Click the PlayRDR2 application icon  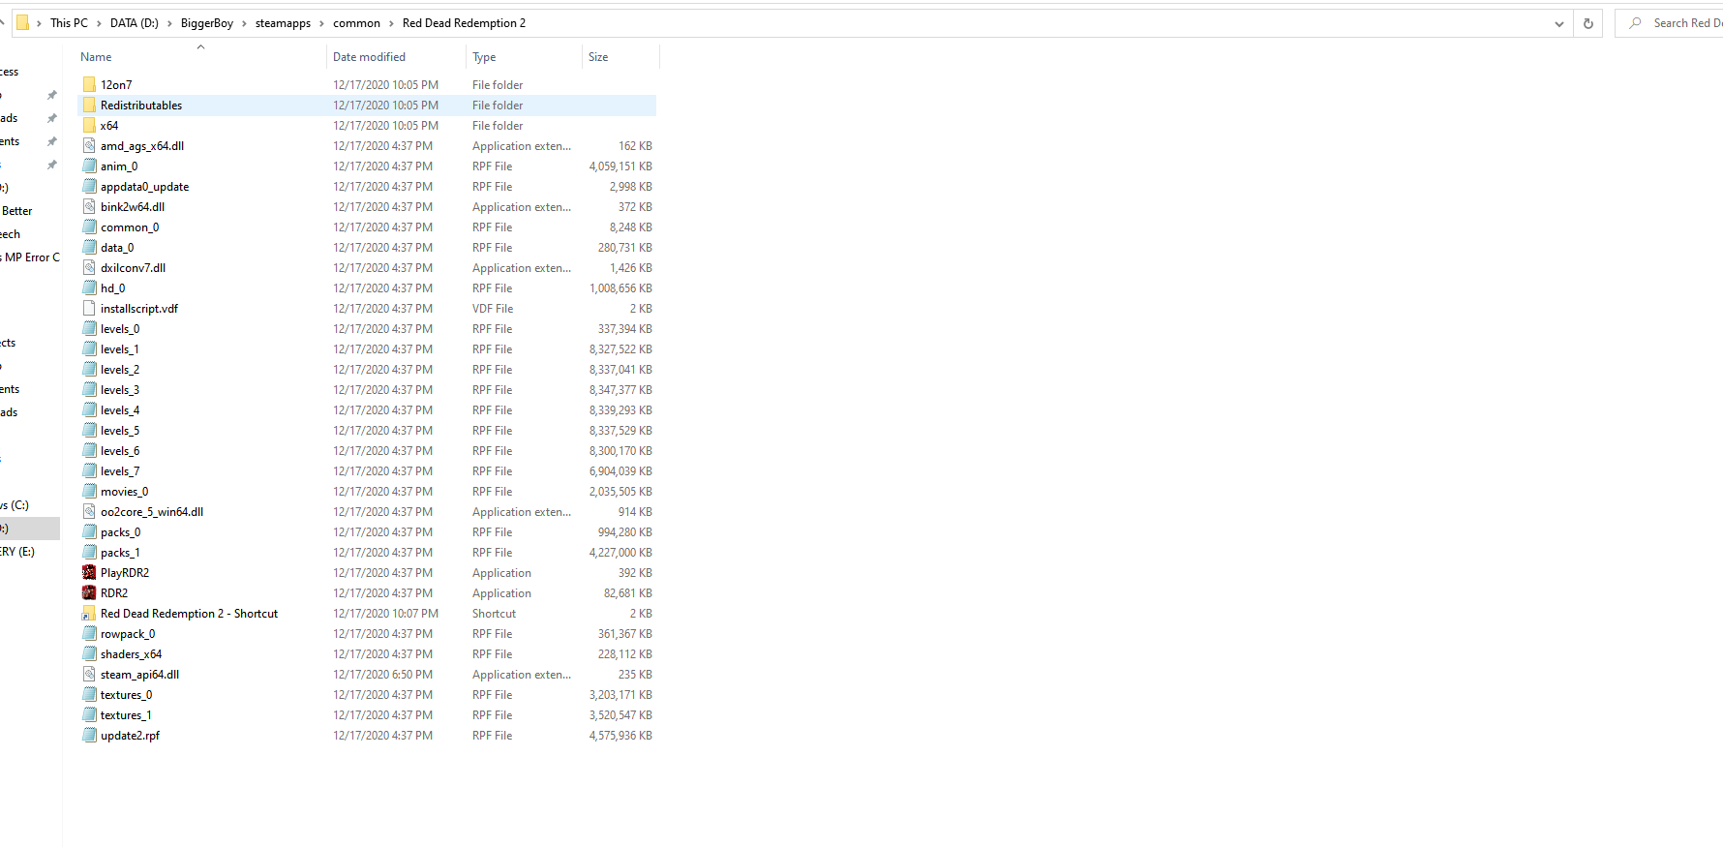[89, 572]
